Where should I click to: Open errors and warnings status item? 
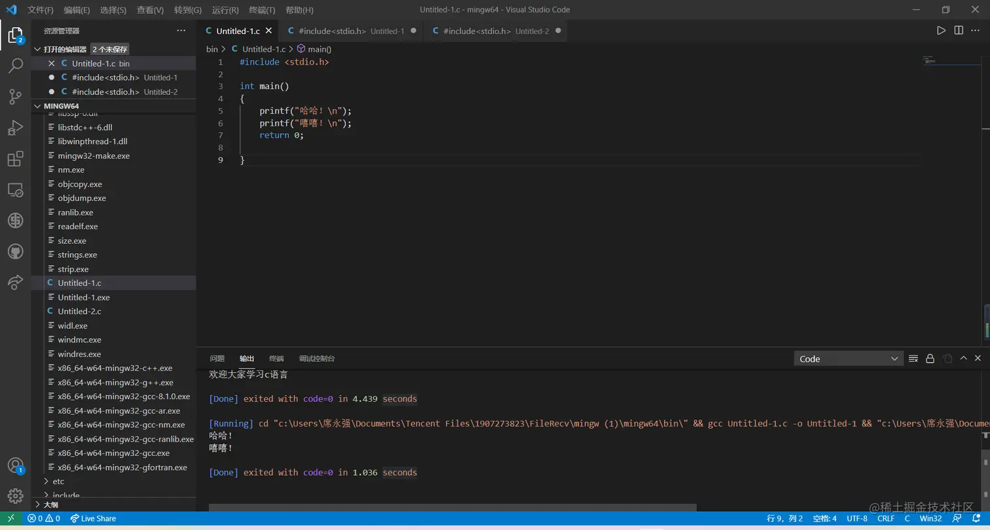(x=44, y=518)
